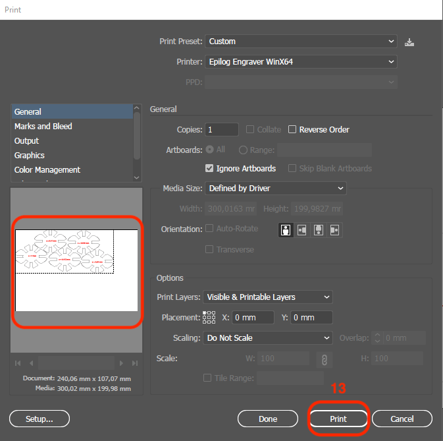Select portrait down orientation icon
This screenshot has height=441, width=443.
coord(319,230)
